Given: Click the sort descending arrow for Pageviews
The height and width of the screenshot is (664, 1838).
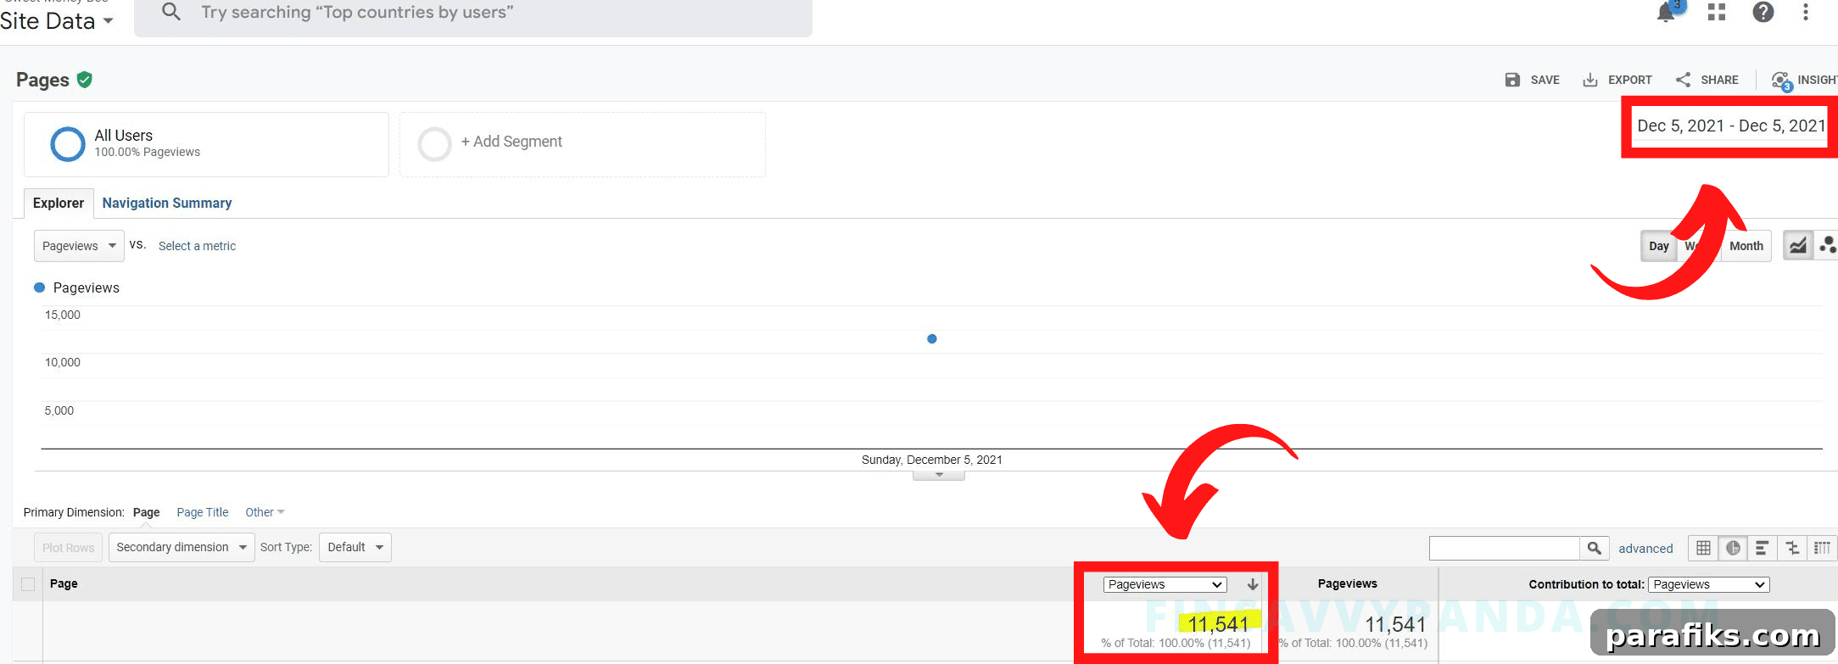Looking at the screenshot, I should (x=1252, y=584).
